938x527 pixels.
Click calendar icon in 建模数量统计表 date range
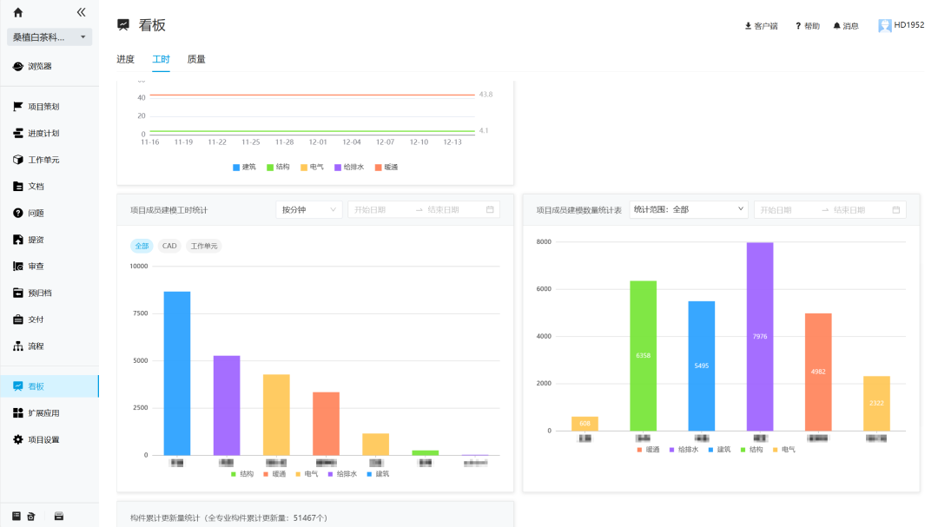(896, 210)
